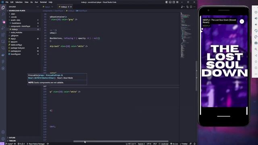Image resolution: width=258 pixels, height=145 pixels.
Task: Open App.js in the explorer
Action: 13,39
